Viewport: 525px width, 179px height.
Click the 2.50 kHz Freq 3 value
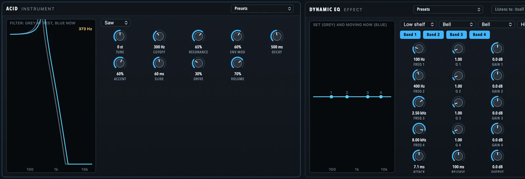click(419, 113)
